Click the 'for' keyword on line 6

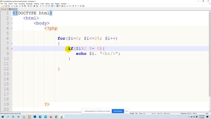(62, 38)
